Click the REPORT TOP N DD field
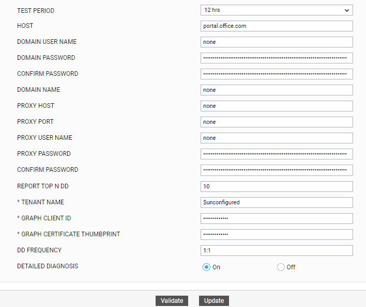366x307 pixels. [x=277, y=187]
